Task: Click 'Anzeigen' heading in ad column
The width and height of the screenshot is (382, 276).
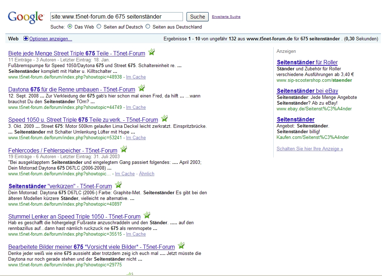Action: (286, 51)
